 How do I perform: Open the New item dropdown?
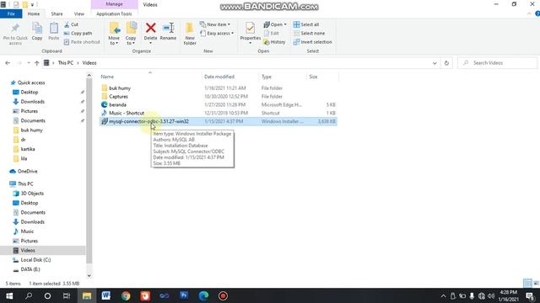[x=215, y=24]
